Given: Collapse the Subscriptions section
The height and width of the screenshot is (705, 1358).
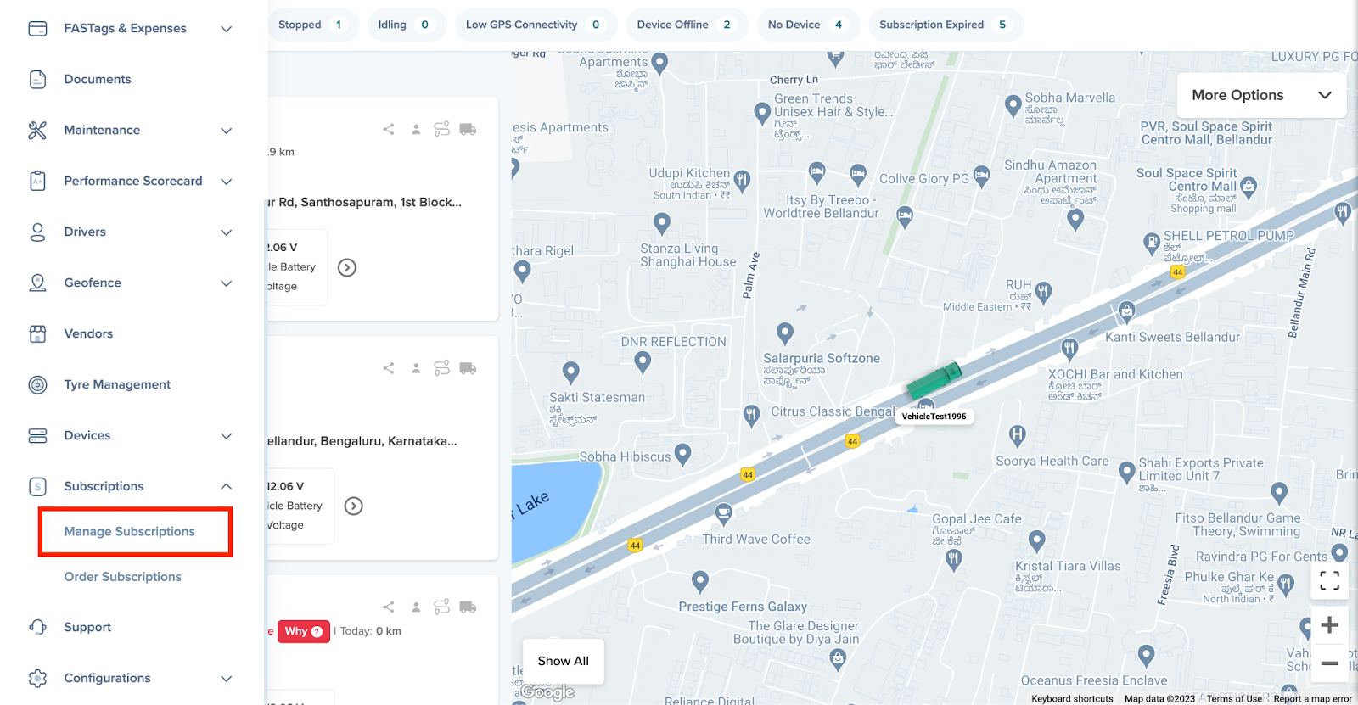Looking at the screenshot, I should [x=226, y=486].
